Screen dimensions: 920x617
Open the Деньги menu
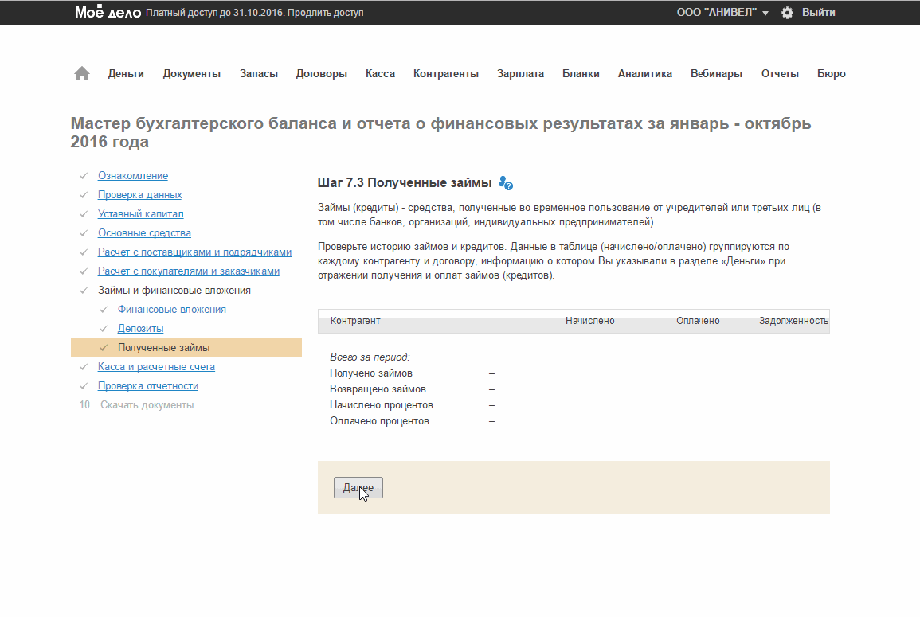pos(126,74)
